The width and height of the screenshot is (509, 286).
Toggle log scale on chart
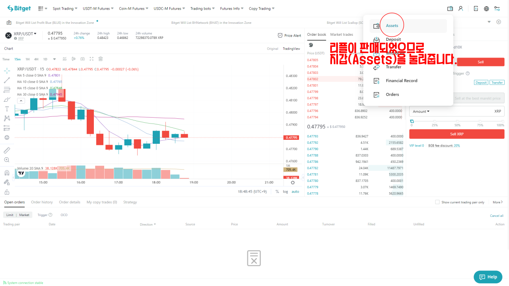285,191
